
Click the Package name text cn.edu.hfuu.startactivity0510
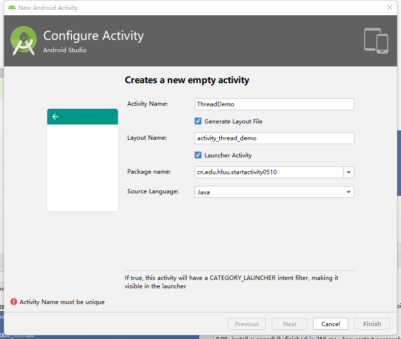click(237, 172)
